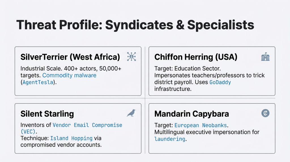Click the bird icon beside Silent Starling
Image resolution: width=290 pixels, height=162 pixels.
coord(131,113)
